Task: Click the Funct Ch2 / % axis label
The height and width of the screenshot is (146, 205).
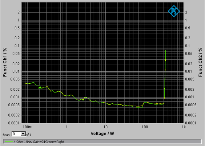Action: coord(200,62)
